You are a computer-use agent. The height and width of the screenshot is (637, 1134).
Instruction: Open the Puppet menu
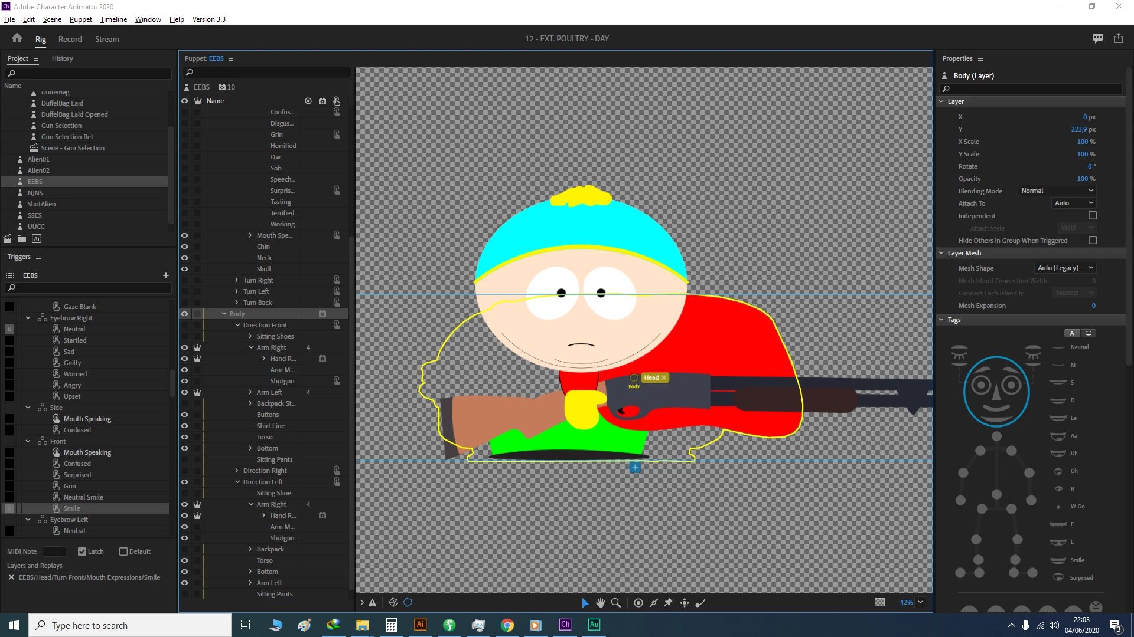pyautogui.click(x=80, y=19)
